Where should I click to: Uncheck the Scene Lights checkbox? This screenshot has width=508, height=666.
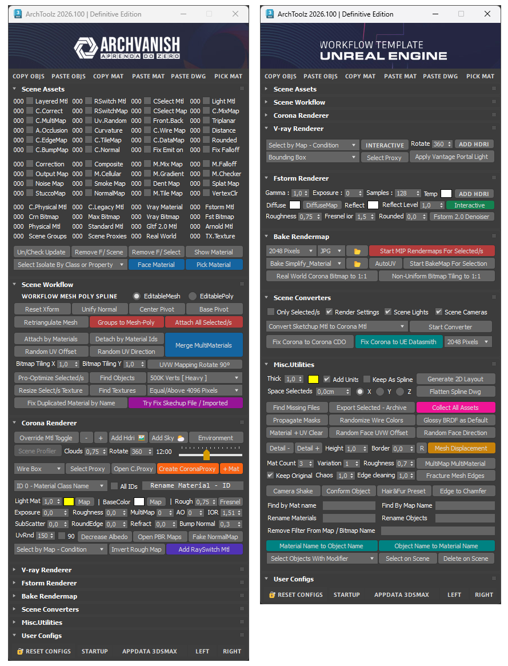coord(388,312)
